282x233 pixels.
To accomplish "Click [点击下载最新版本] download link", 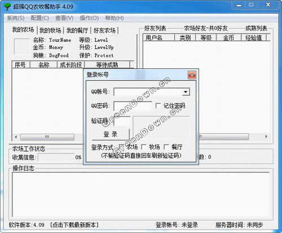I will (74, 225).
